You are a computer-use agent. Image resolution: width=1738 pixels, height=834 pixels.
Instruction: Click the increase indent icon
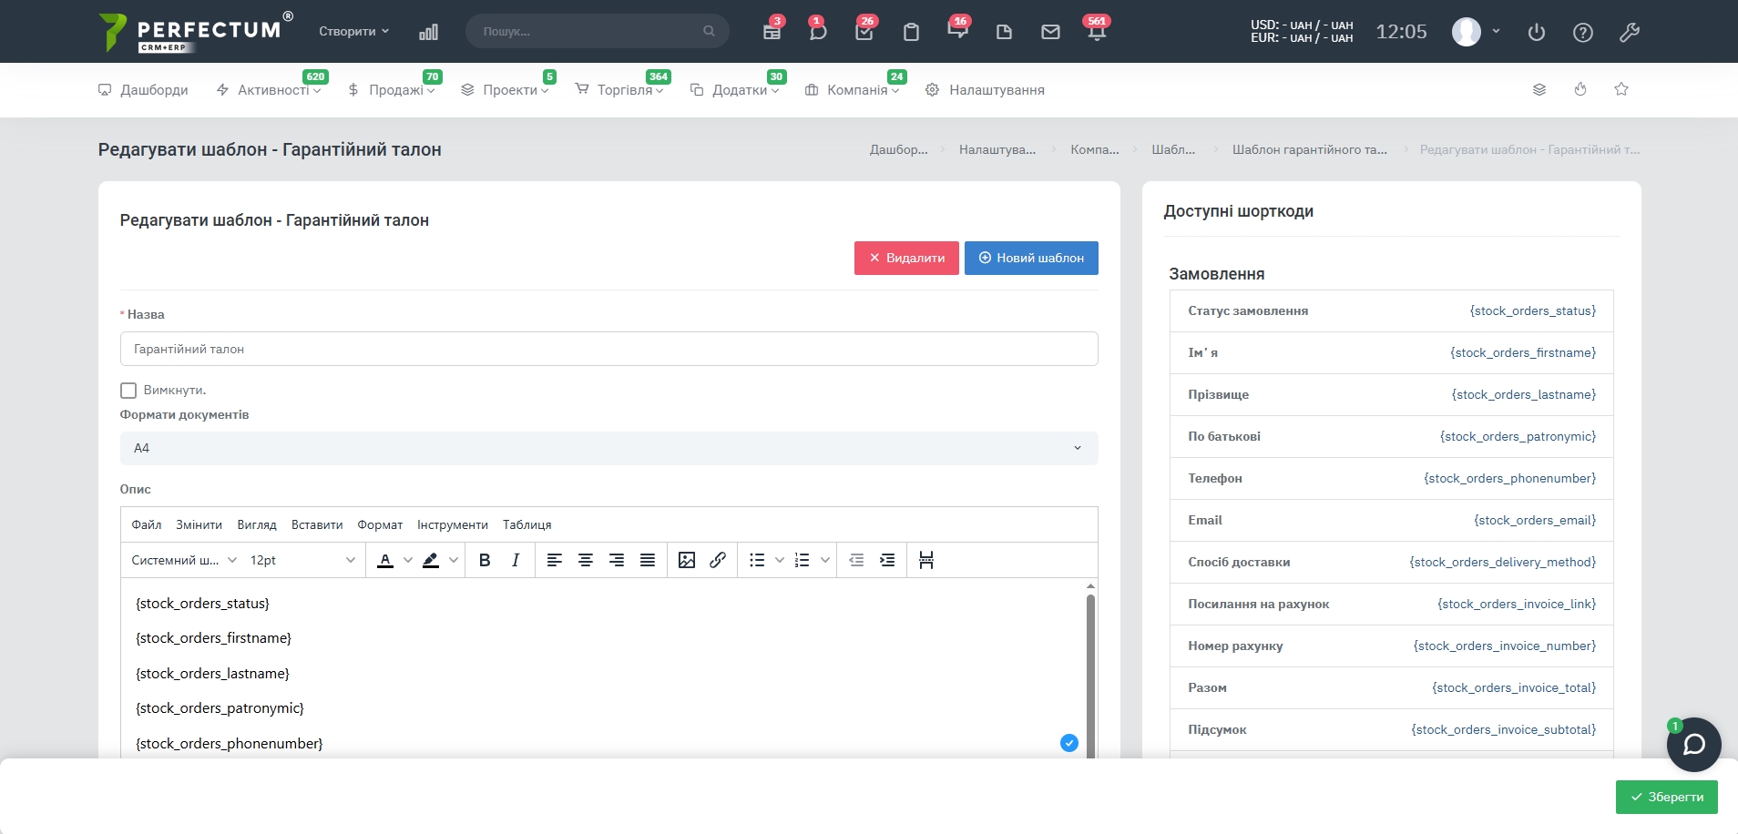pos(887,560)
